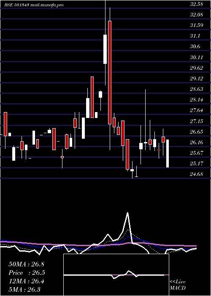Viewport: 211px width, 296px height.
Task: Click the 31.59 price axis label
Action: click(197, 25)
